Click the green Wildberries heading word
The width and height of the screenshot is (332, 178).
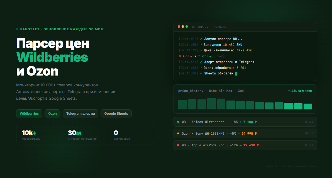point(52,57)
